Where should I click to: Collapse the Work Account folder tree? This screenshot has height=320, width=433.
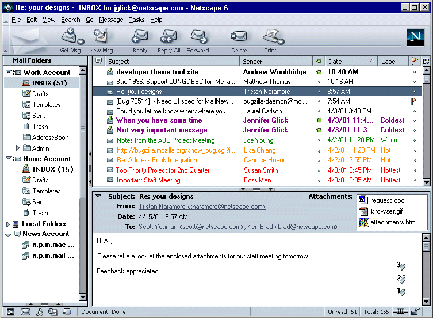coord(8,73)
